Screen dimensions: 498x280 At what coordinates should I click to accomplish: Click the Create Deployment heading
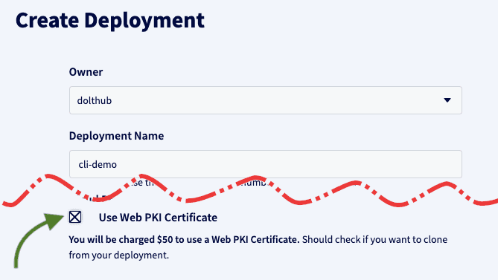coord(110,21)
